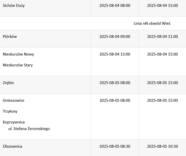Click the Gnieszowice entry
Image resolution: width=186 pixels, height=156 pixels.
coord(14,100)
